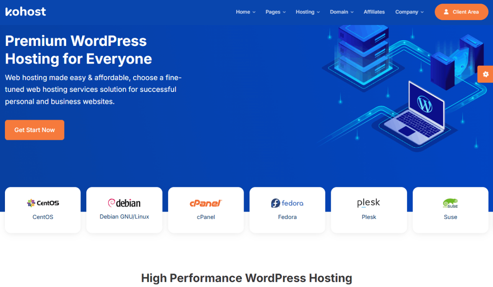493x287 pixels.
Task: Click the High Performance WordPress Hosting heading
Action: 246,278
